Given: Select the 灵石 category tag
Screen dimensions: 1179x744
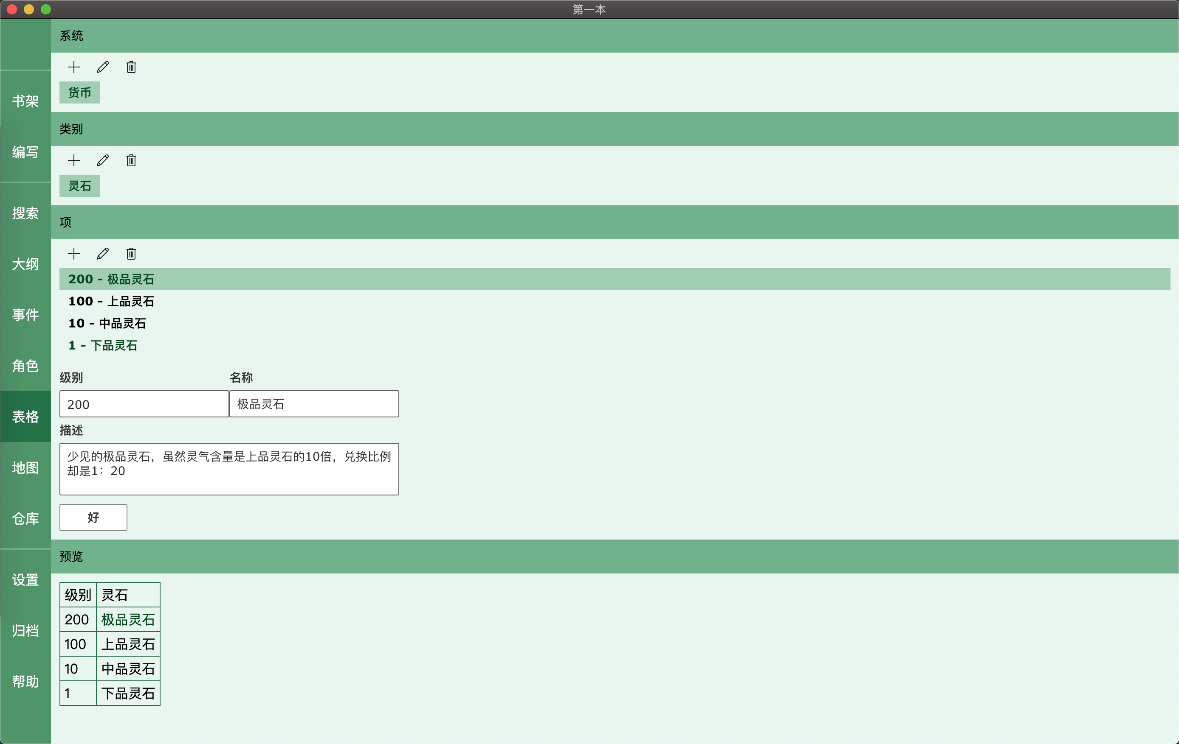Looking at the screenshot, I should click(x=80, y=186).
